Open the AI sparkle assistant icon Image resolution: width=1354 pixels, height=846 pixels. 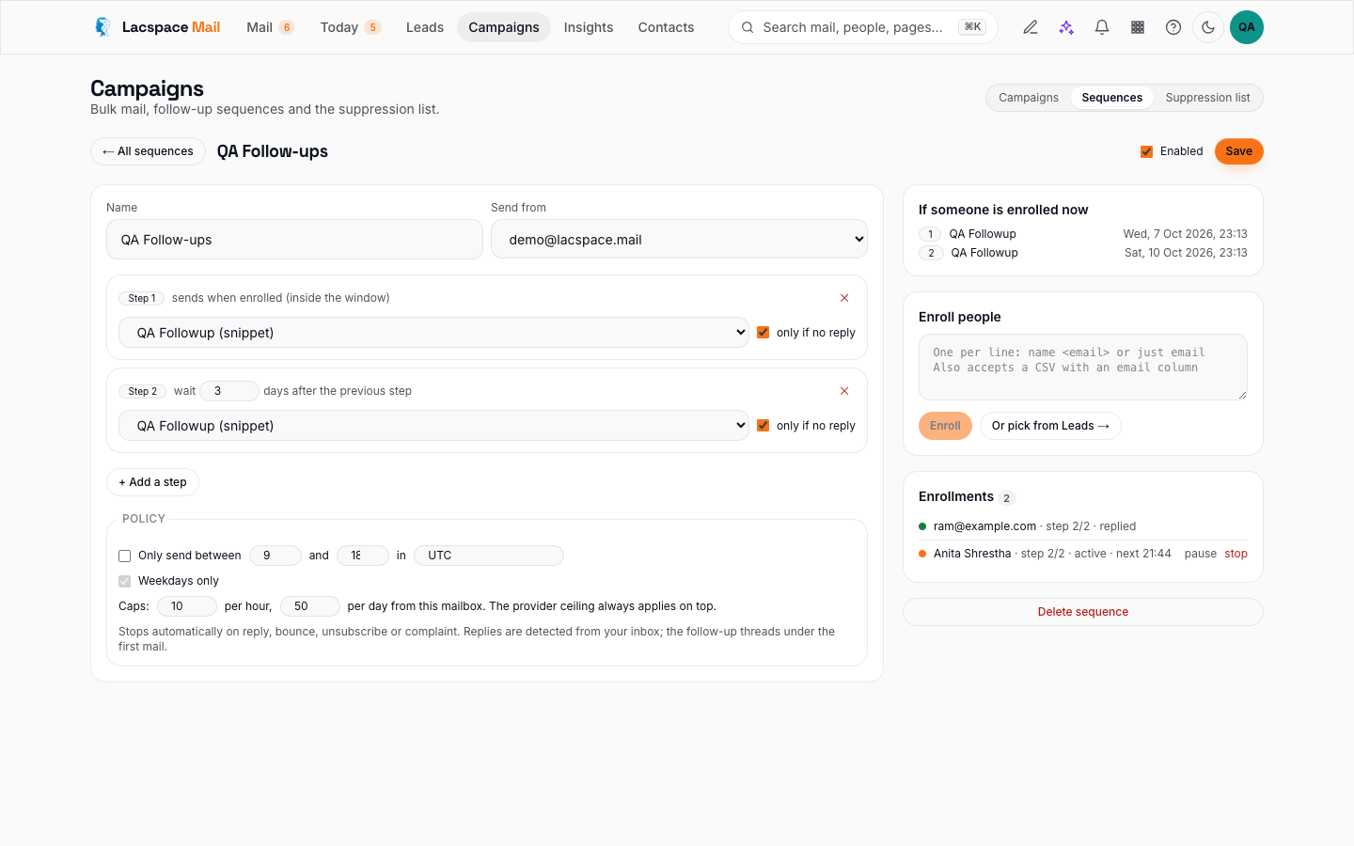coord(1066,27)
